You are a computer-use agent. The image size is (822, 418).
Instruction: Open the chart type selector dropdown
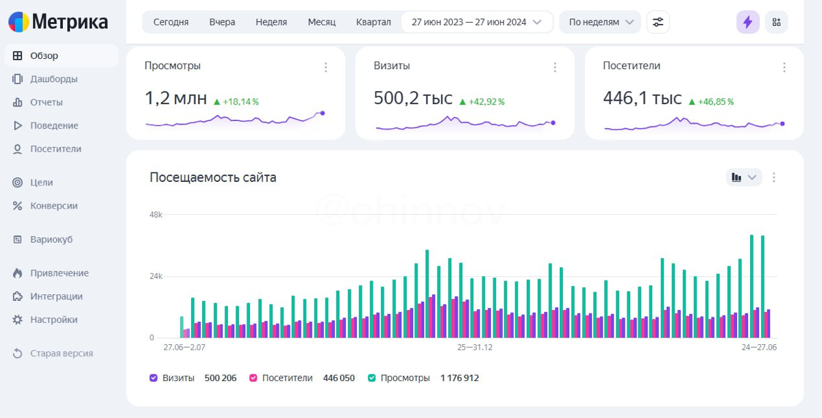coord(744,178)
